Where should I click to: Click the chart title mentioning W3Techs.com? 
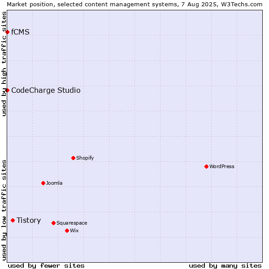pyautogui.click(x=134, y=4)
